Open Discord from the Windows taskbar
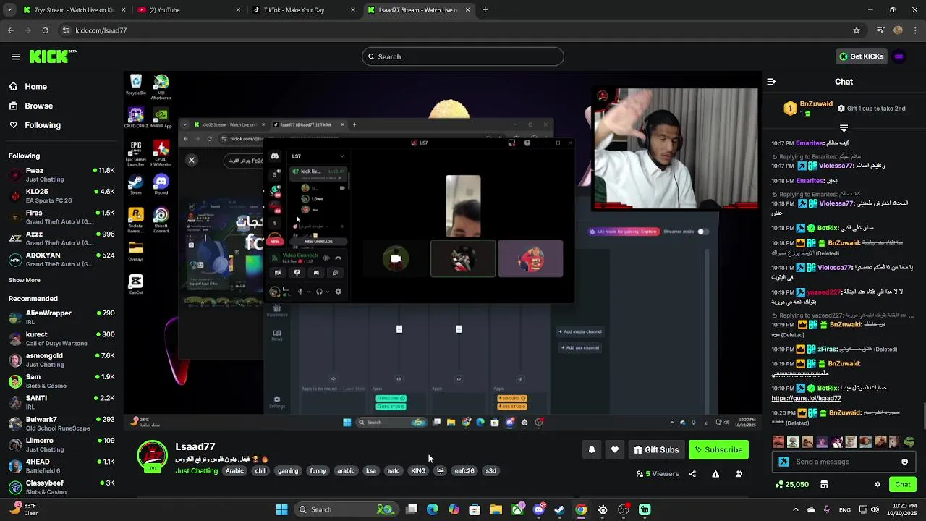This screenshot has width=926, height=521. [538, 509]
